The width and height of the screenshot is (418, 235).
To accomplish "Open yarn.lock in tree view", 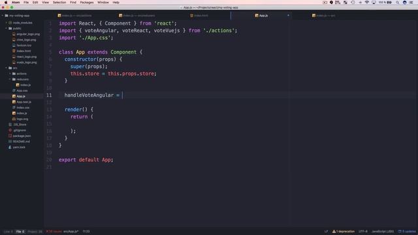I will [19, 147].
